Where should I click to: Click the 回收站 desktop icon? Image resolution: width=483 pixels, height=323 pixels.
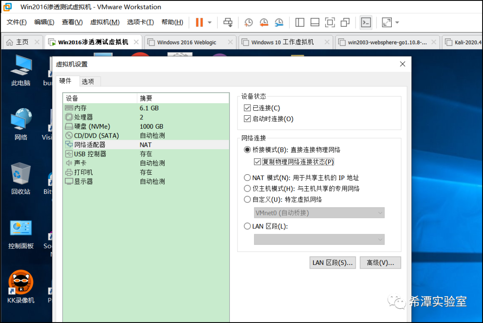pyautogui.click(x=21, y=179)
